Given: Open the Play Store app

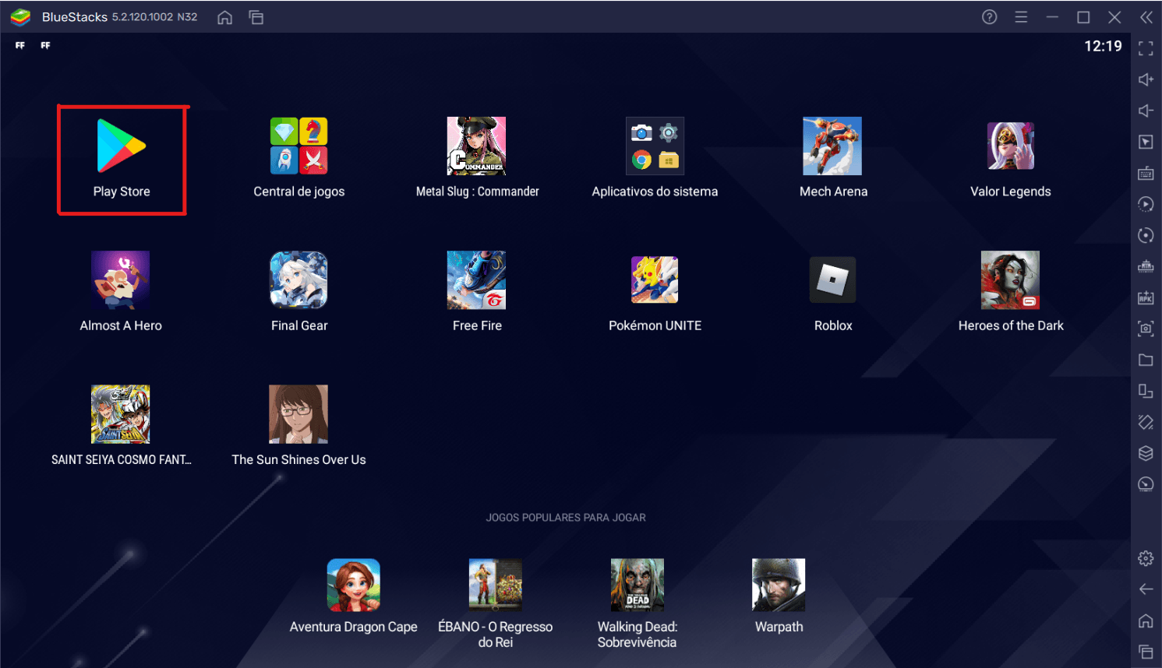Looking at the screenshot, I should pos(122,146).
